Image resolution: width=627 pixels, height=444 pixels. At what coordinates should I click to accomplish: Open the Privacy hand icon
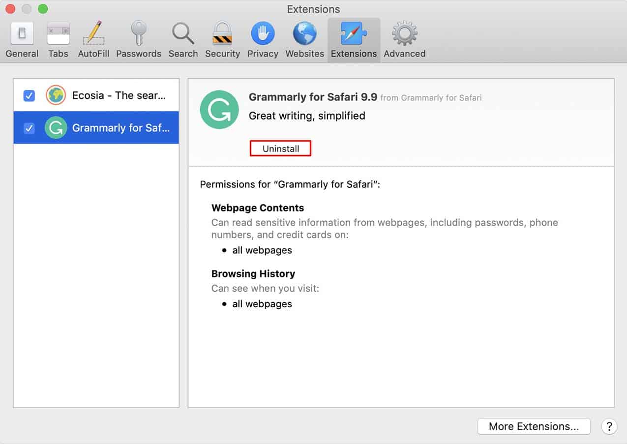coord(263,33)
